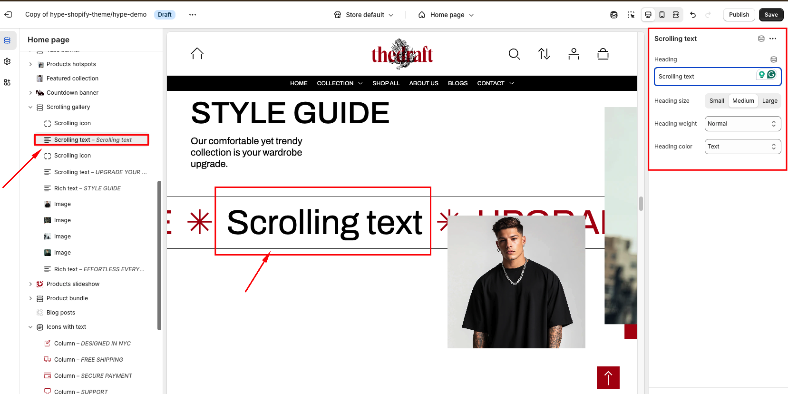Expand the Countdown banner section
The width and height of the screenshot is (788, 394).
pos(30,93)
